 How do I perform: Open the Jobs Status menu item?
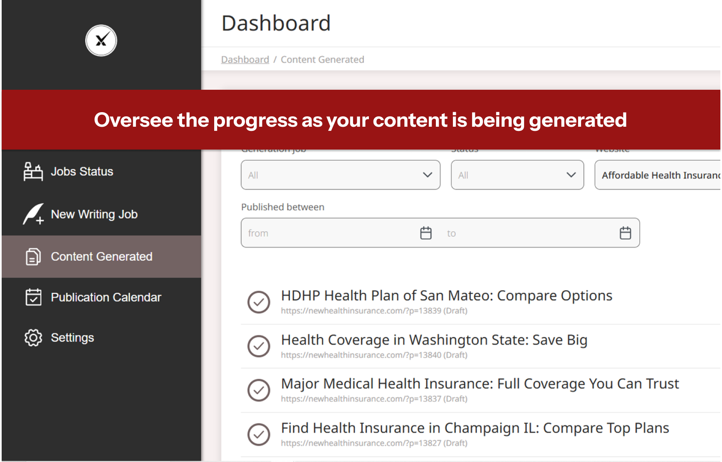pos(82,172)
